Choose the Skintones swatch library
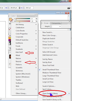91x101 pixels. [x=24, y=71]
